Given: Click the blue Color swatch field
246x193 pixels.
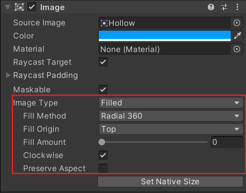Looking at the screenshot, I should (x=165, y=36).
